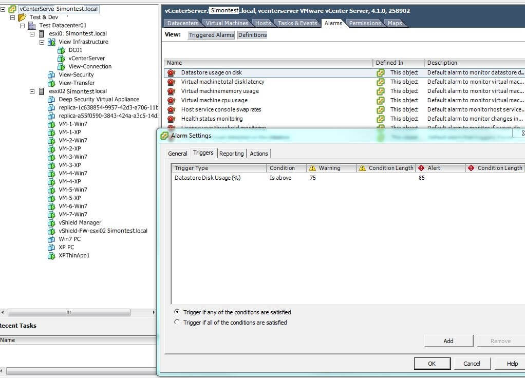Click the 'Is above' condition cell
The width and height of the screenshot is (525, 378).
(280, 178)
